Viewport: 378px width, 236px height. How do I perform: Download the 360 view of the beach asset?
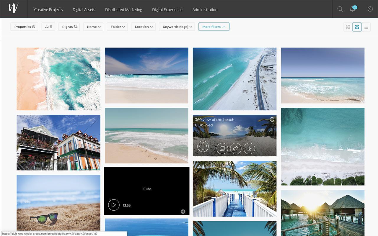click(249, 148)
